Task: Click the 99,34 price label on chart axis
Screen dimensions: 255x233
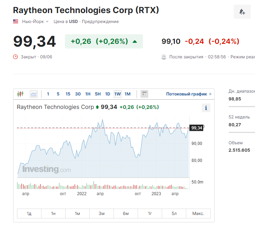Action: 196,128
